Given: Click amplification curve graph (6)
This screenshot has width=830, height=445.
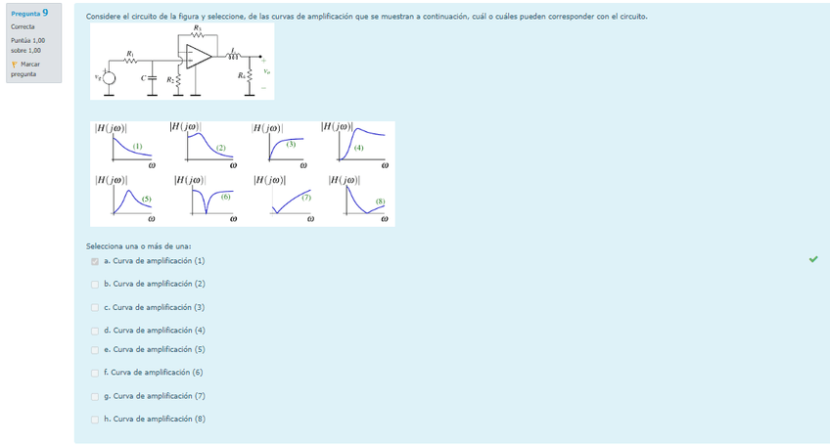Looking at the screenshot, I should pyautogui.click(x=206, y=199).
